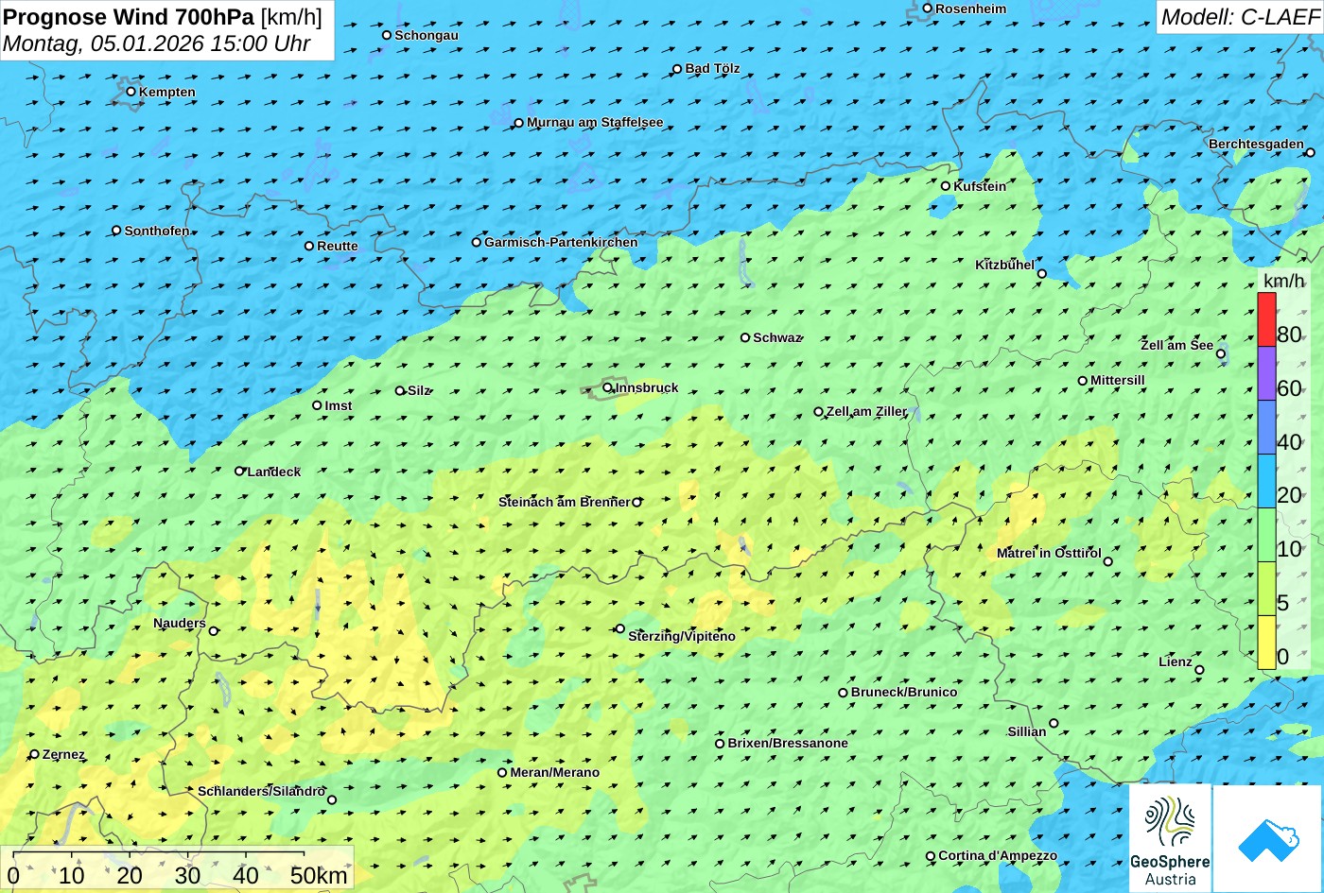
Task: Click the red 80 km/h legend color
Action: [x=1266, y=319]
